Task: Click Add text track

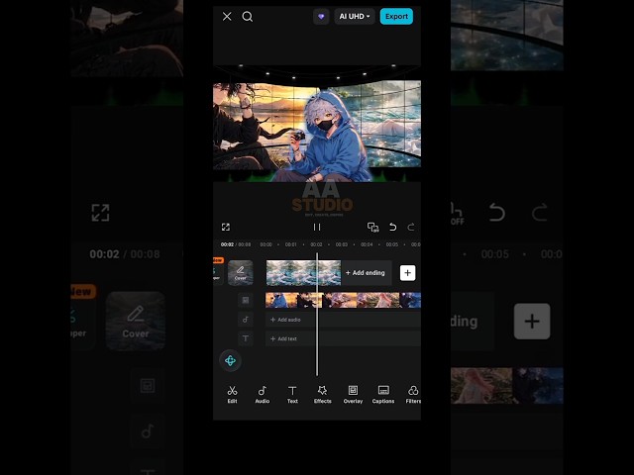Action: (x=343, y=338)
